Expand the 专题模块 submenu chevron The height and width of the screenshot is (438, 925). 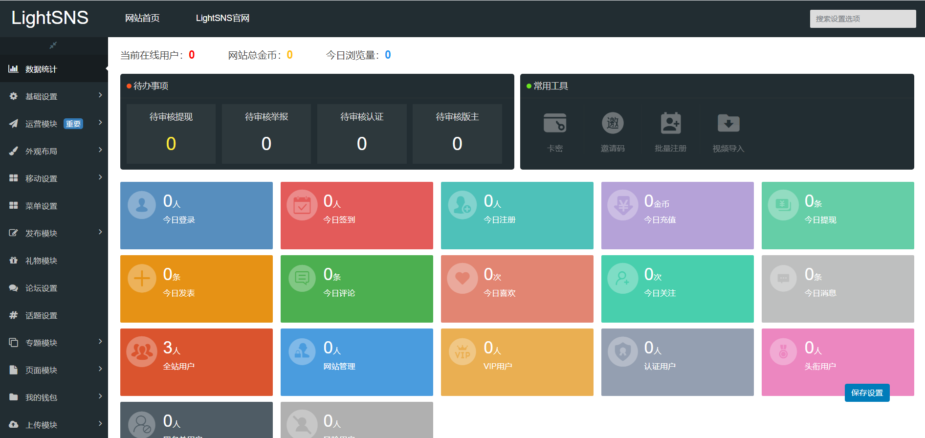pos(100,341)
